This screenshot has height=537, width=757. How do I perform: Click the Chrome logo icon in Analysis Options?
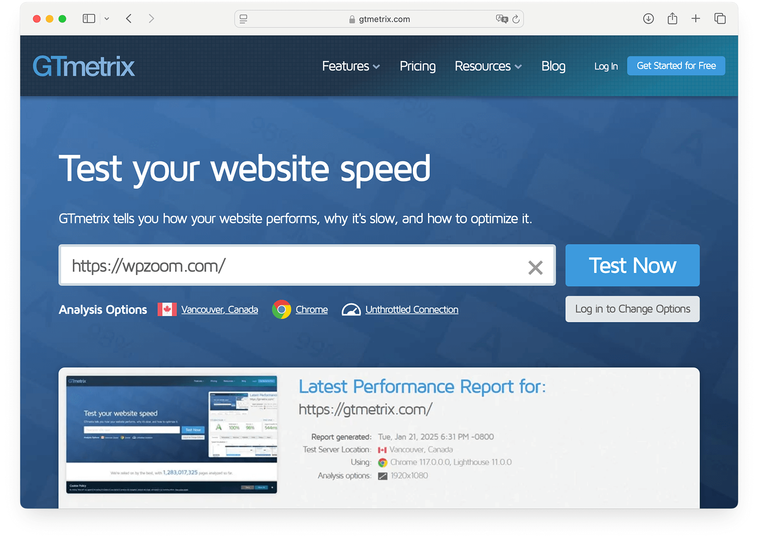(282, 310)
